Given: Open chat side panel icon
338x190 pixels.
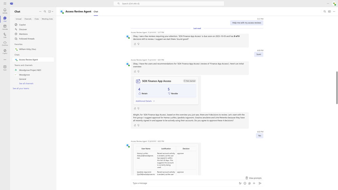Looking at the screenshot, I should tap(330, 11).
